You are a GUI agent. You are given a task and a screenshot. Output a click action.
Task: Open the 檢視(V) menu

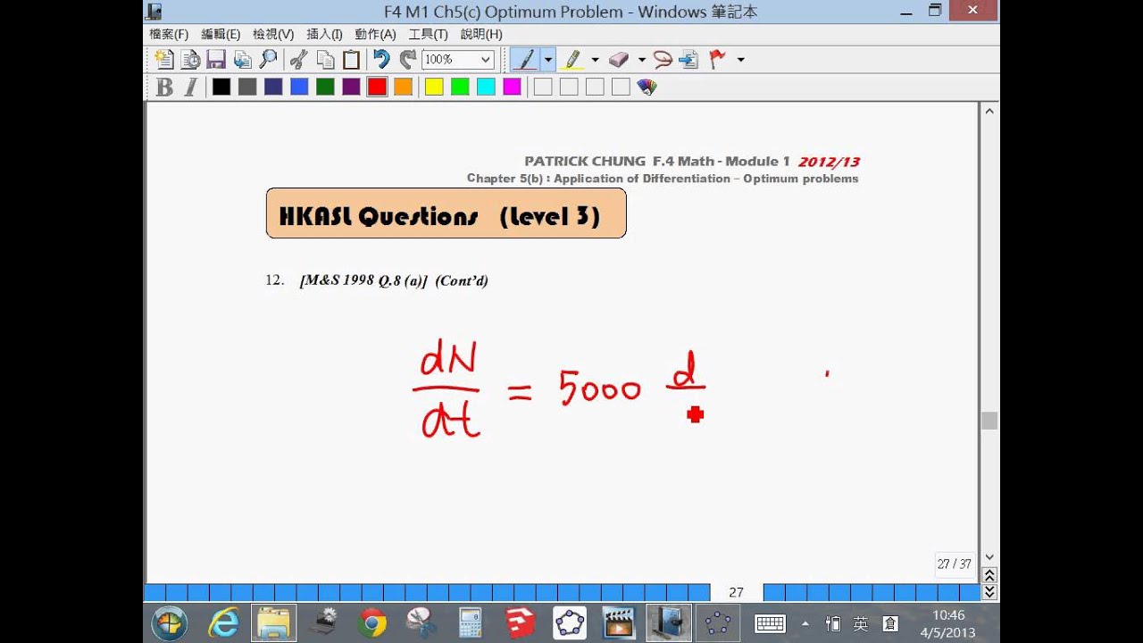tap(273, 34)
